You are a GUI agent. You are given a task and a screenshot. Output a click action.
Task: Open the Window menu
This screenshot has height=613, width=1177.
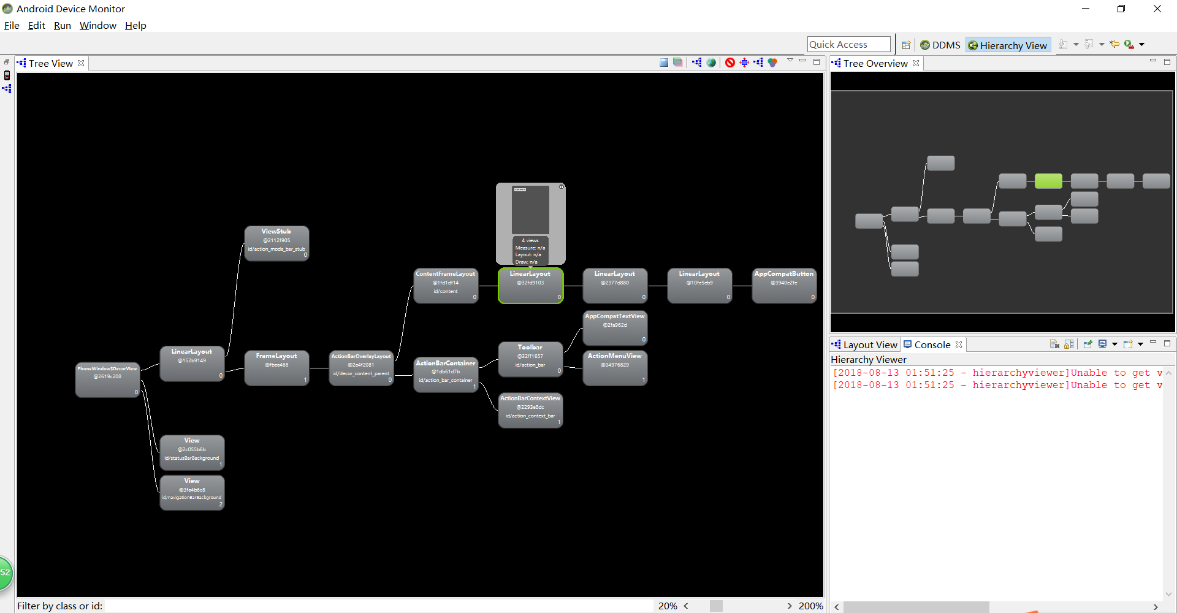[98, 25]
